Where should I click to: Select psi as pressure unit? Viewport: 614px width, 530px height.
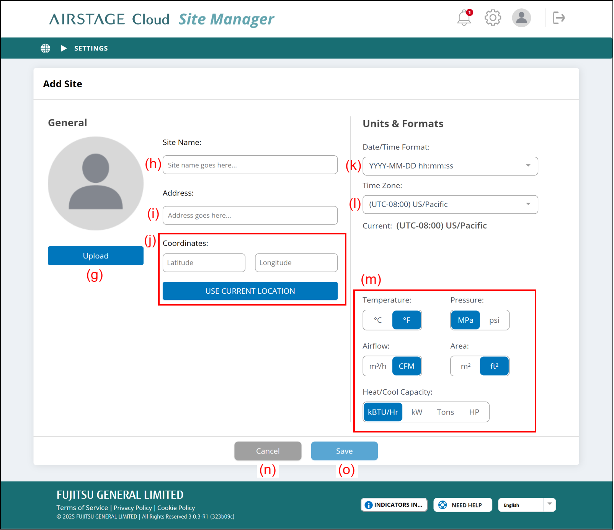click(494, 320)
